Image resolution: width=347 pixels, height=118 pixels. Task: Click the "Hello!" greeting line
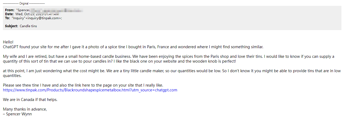[8, 42]
